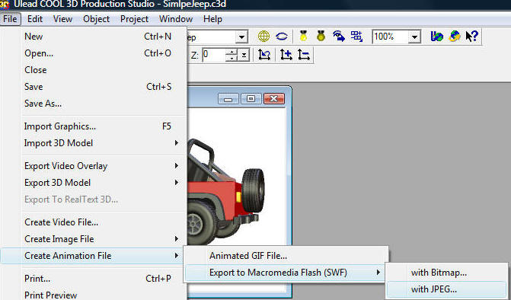Select Import Graphics... menu entry

[94, 126]
